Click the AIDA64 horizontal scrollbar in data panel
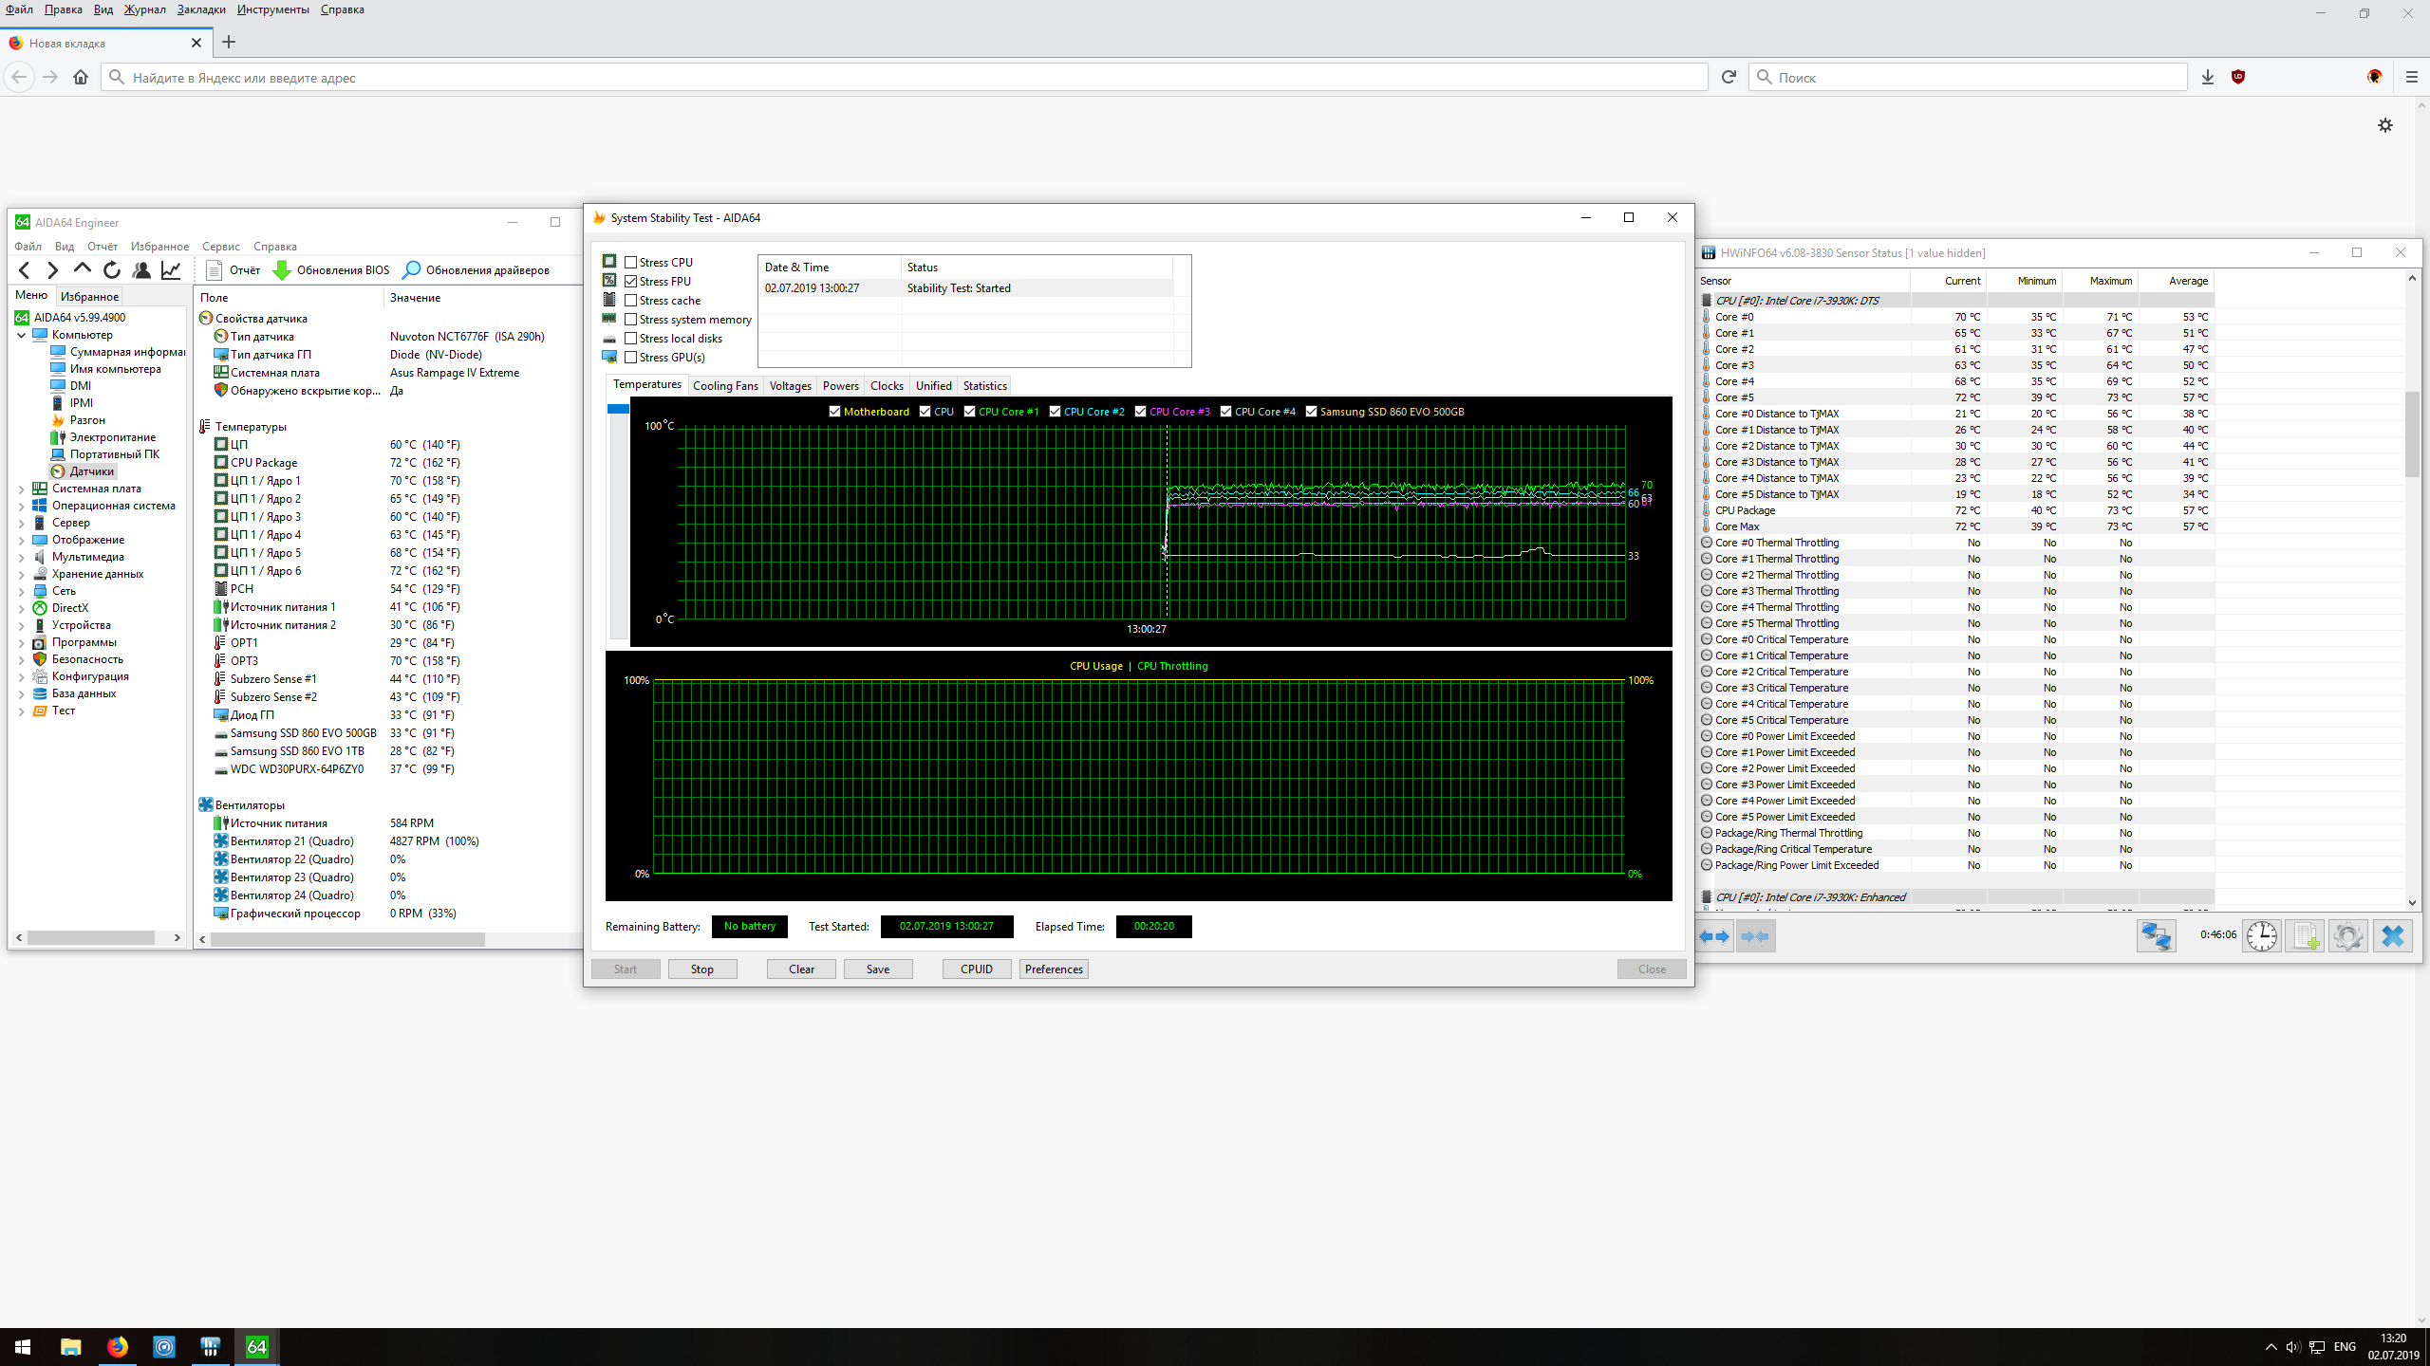2430x1366 pixels. (x=347, y=939)
